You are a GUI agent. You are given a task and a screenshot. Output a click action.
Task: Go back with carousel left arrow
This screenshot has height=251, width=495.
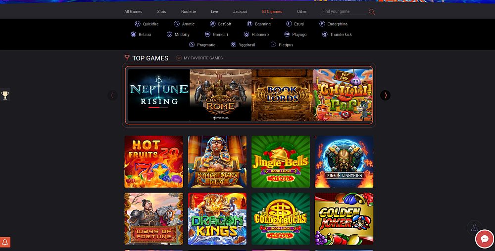[112, 95]
